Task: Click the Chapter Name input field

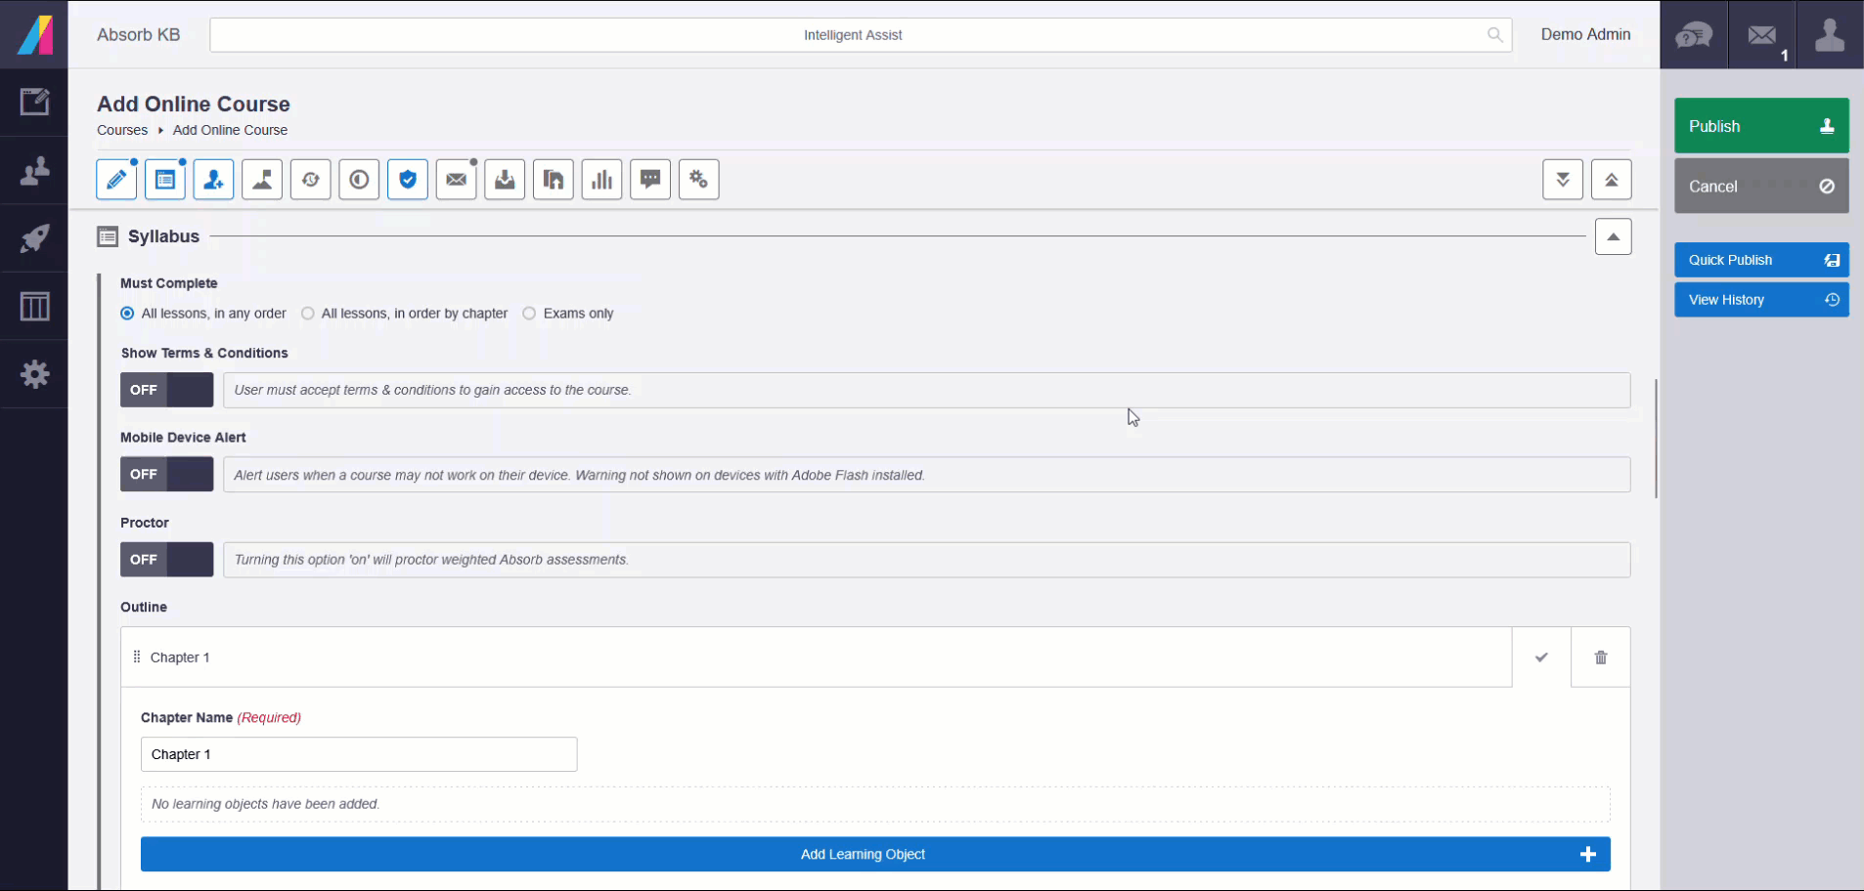Action: [x=359, y=754]
